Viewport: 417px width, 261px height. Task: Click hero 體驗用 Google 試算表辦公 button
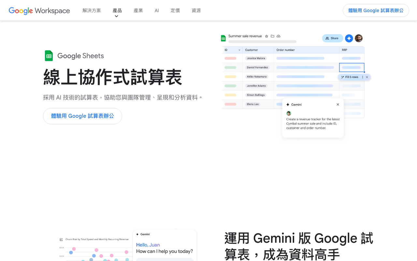click(82, 116)
